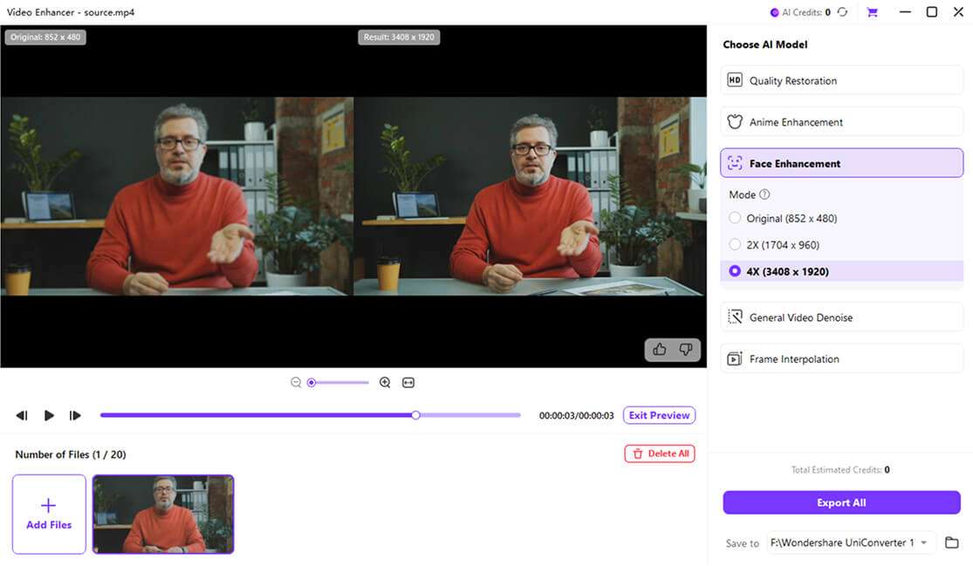Give the enhanced result a thumbs up
This screenshot has height=566, width=973.
click(659, 349)
